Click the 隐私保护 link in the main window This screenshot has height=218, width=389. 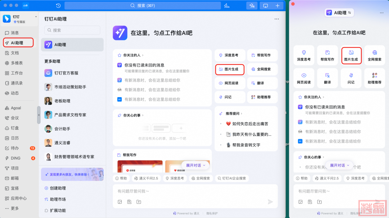pyautogui.click(x=212, y=213)
